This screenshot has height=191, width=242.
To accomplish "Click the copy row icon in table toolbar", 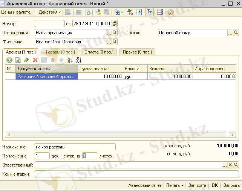I will pyautogui.click(x=18, y=60).
